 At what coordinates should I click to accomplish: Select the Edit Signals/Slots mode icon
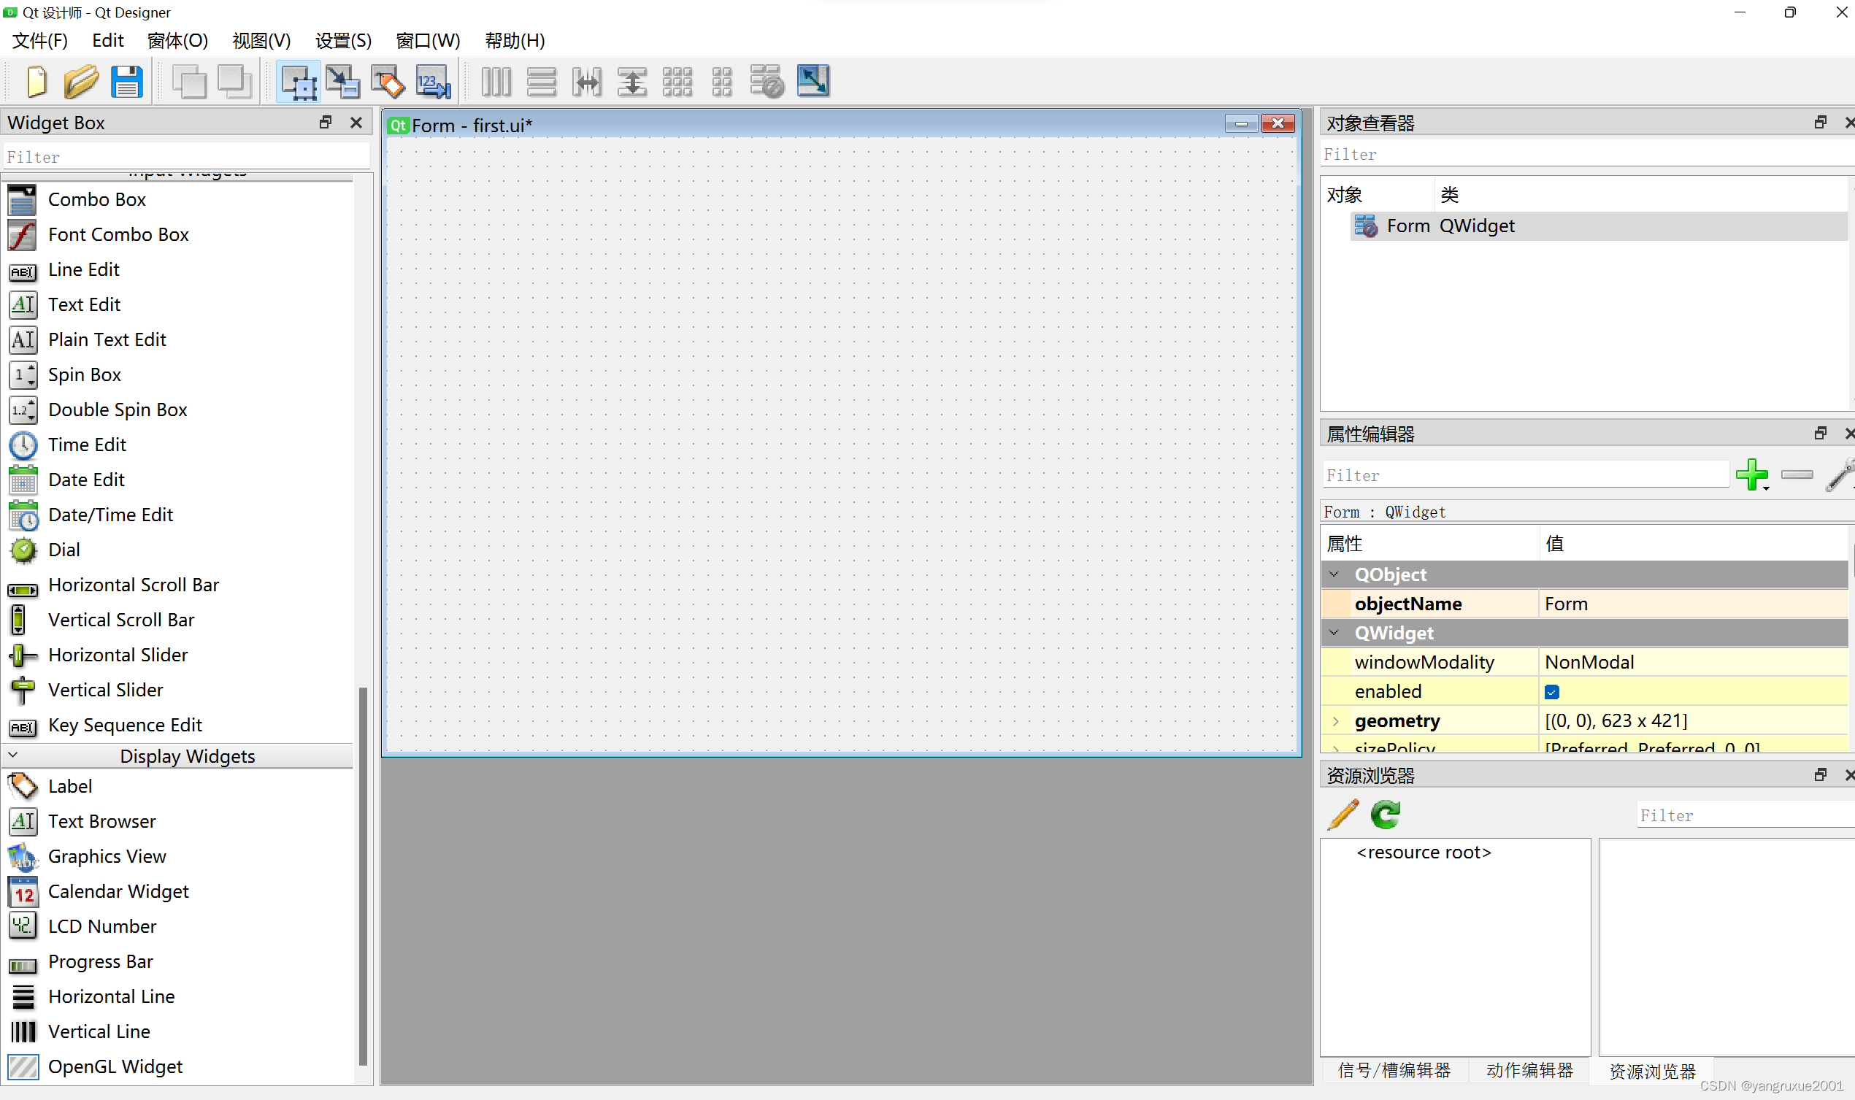click(343, 82)
